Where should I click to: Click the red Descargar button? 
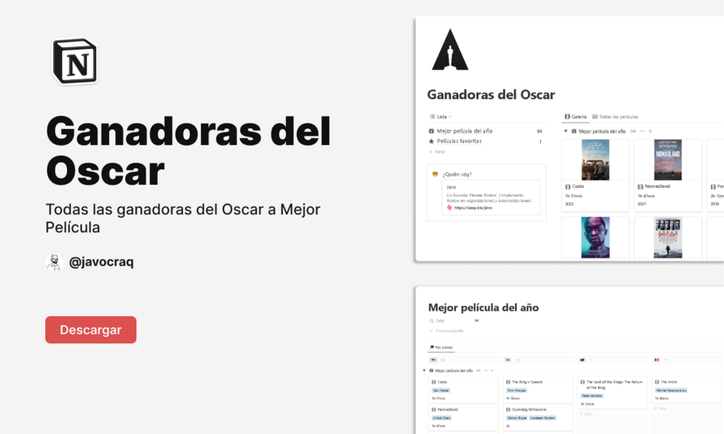(91, 330)
